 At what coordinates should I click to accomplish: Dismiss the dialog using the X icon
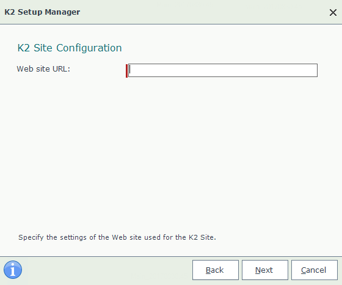tap(333, 12)
